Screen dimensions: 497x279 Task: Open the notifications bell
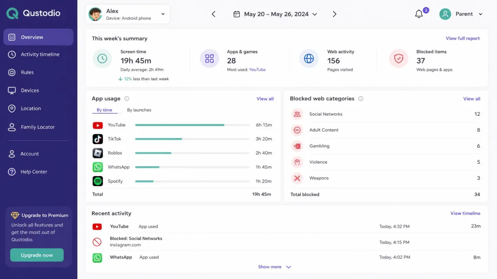click(x=419, y=14)
